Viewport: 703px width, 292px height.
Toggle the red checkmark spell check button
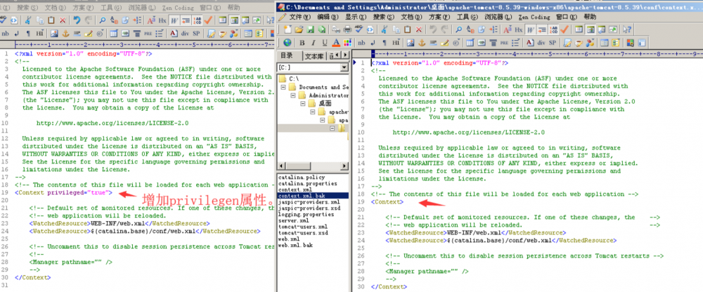point(565,29)
